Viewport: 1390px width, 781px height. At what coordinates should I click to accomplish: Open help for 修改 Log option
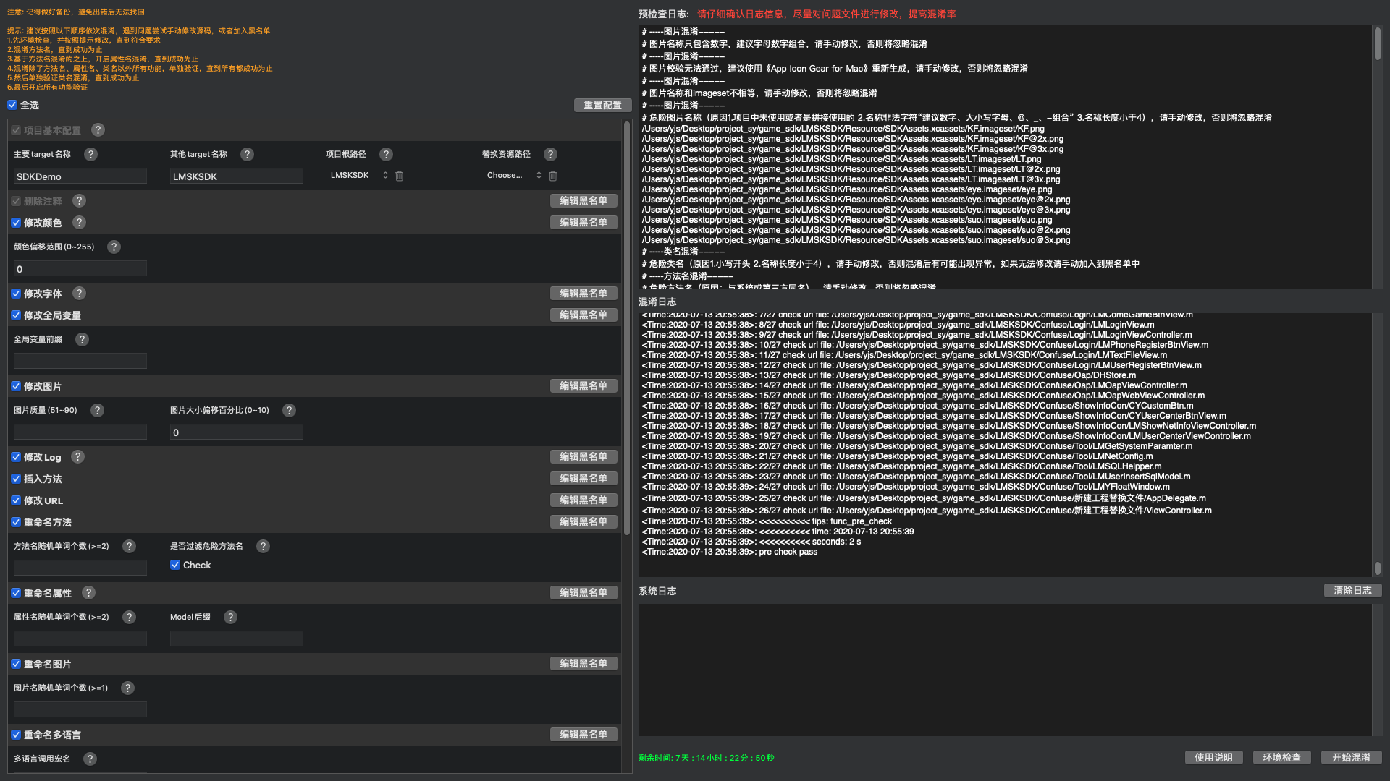78,457
